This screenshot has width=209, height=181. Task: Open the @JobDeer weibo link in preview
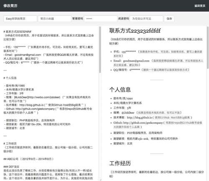point(128,113)
